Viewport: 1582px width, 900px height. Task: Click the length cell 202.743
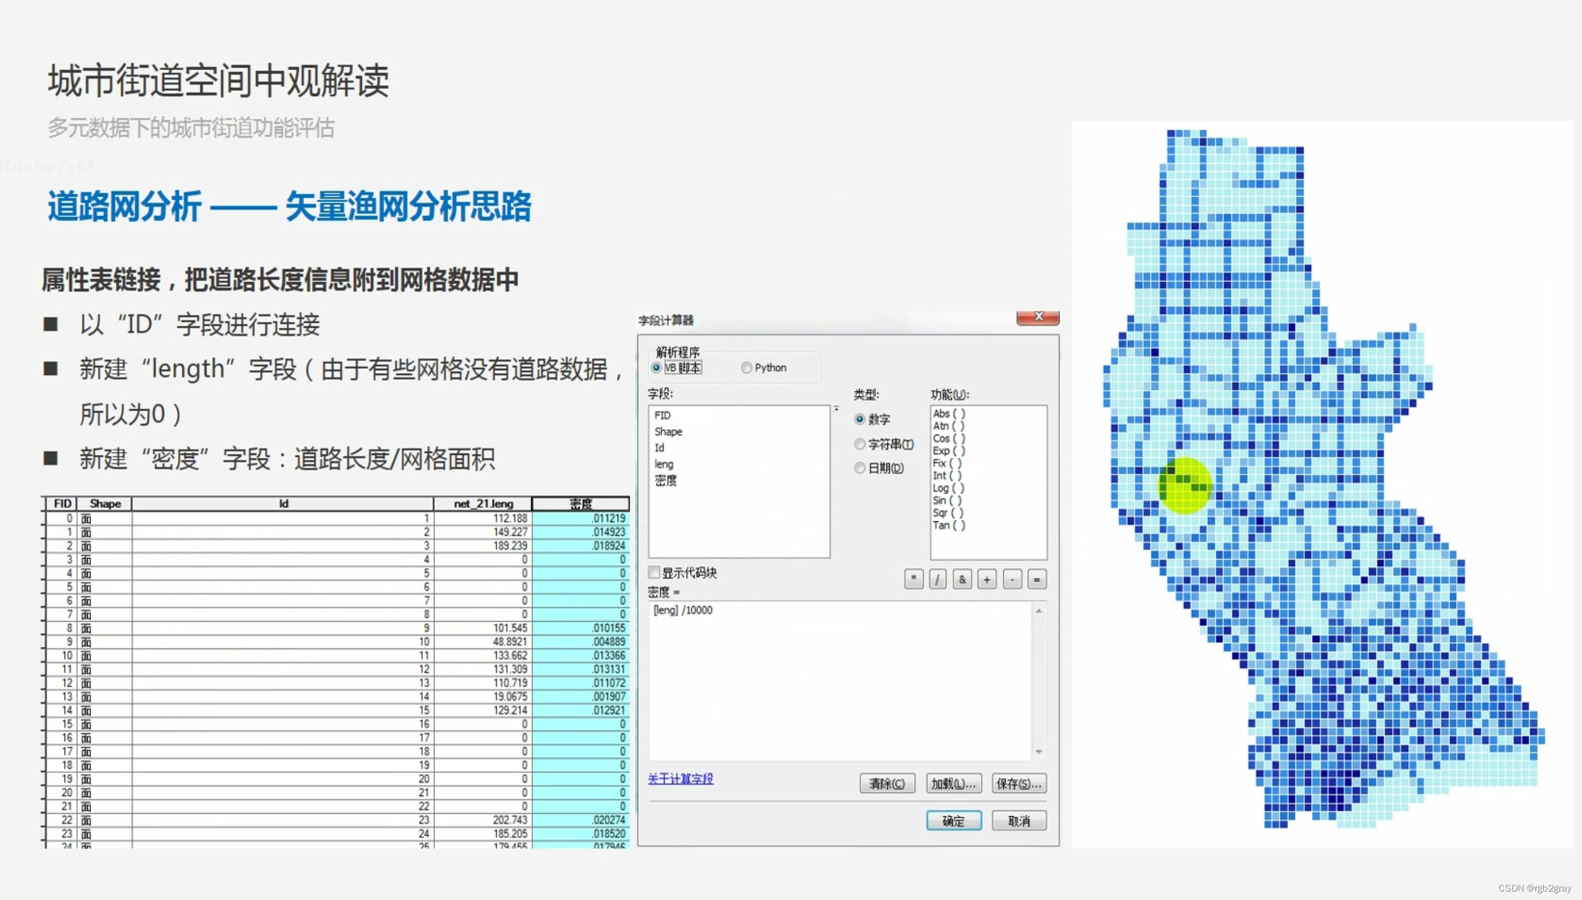tap(483, 820)
